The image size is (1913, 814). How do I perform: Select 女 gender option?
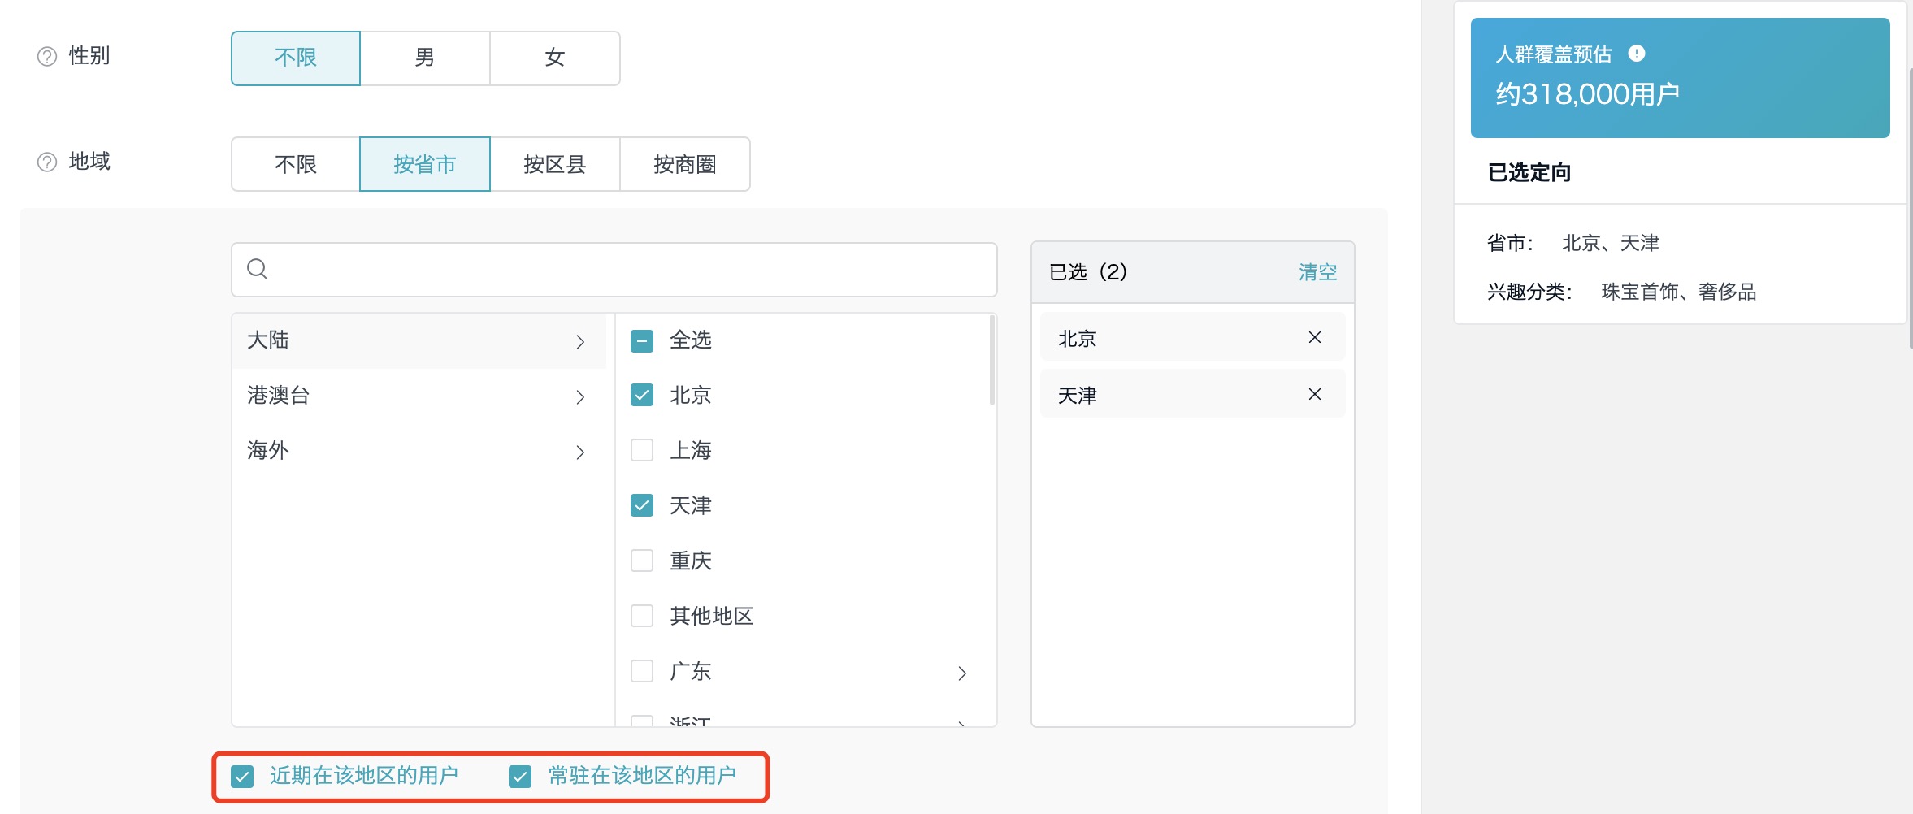click(x=555, y=58)
